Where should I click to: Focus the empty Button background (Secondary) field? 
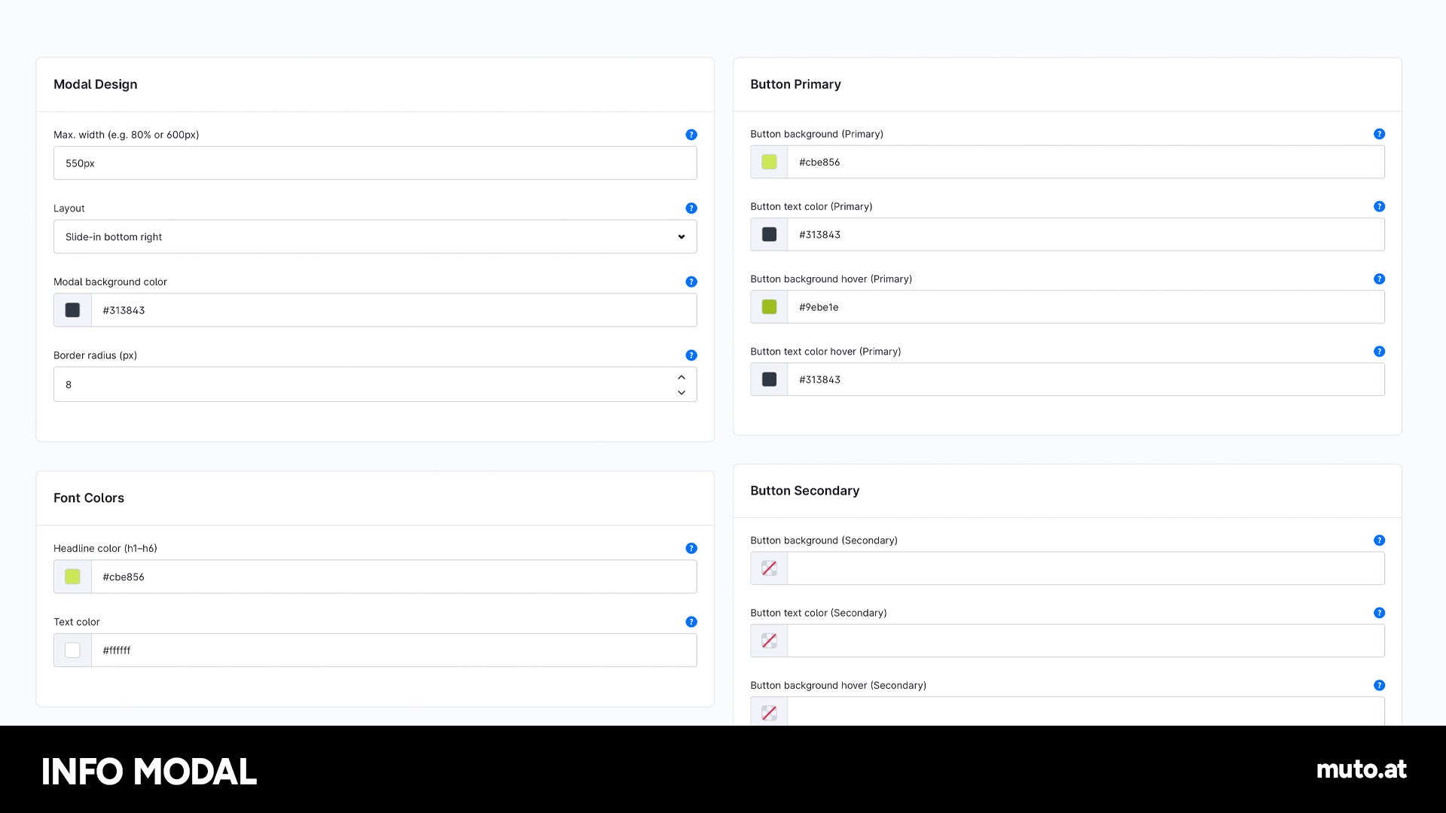1086,568
